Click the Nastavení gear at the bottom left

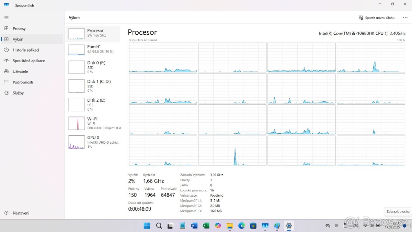17,213
